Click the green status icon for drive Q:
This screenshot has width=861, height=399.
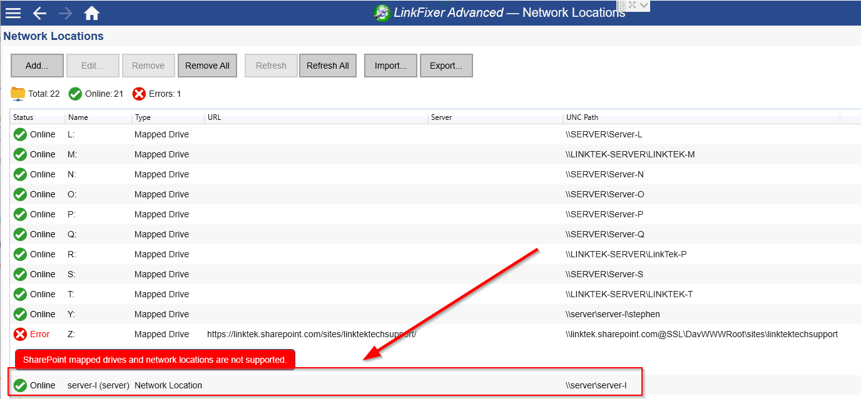coord(21,234)
